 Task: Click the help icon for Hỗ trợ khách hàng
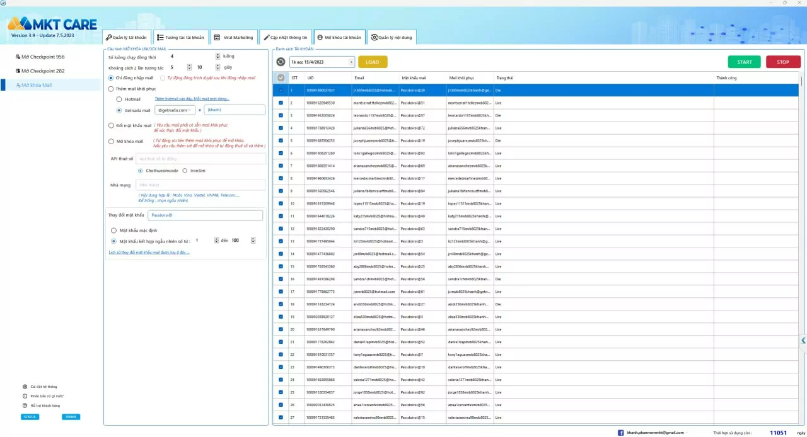click(25, 406)
